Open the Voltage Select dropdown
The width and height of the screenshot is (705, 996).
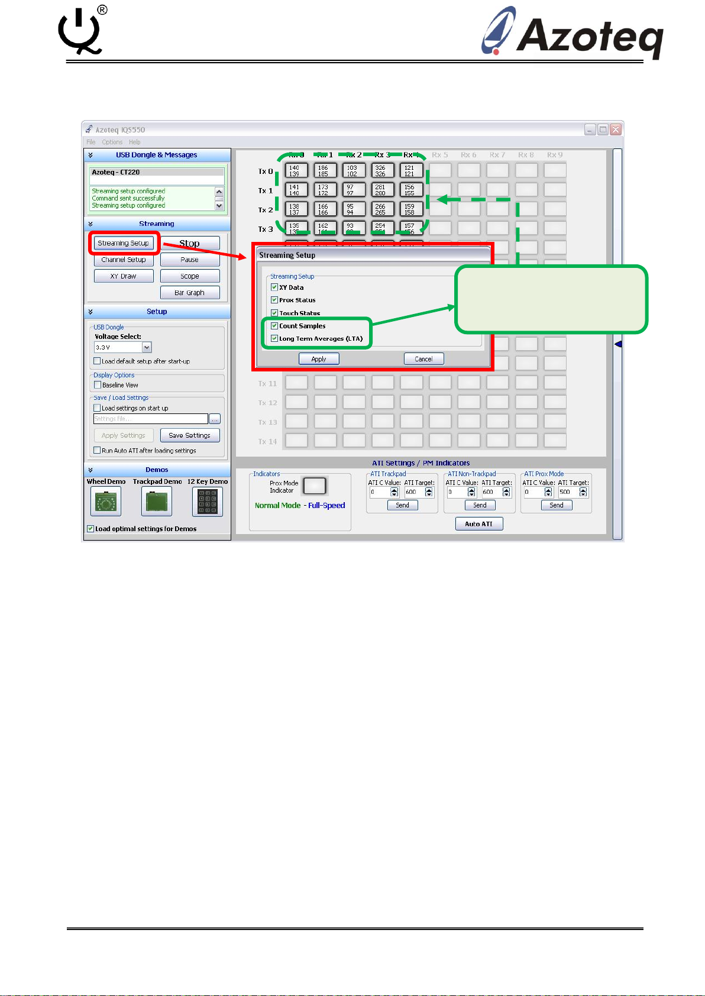pos(147,348)
